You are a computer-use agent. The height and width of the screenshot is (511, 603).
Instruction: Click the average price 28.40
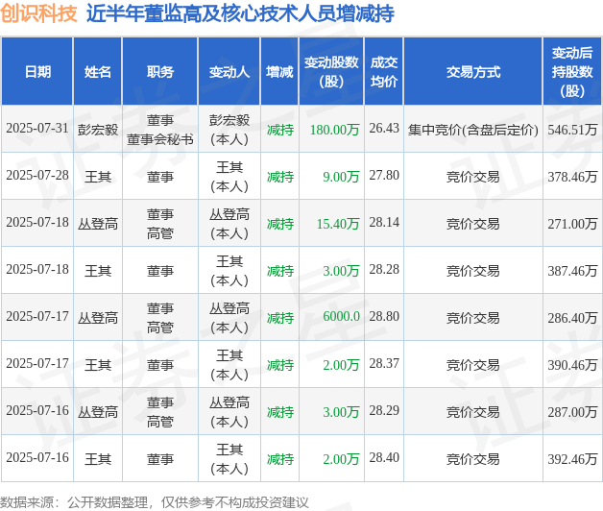[384, 457]
